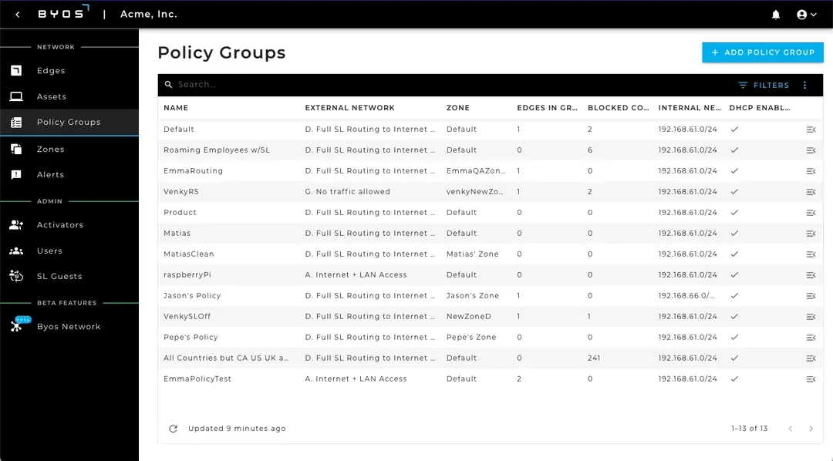Open row menu for EmmaPolicyTest
The width and height of the screenshot is (833, 461).
(x=811, y=379)
